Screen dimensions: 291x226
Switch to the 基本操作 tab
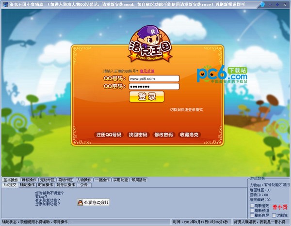(x=11, y=180)
